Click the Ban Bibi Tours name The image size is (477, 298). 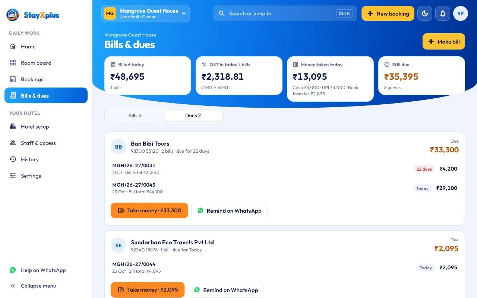click(x=150, y=143)
